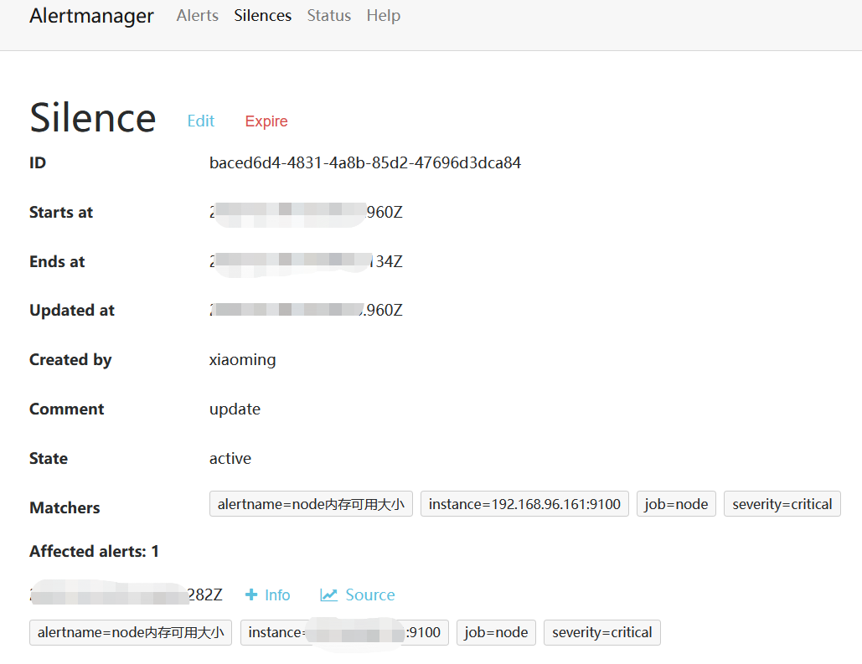Click the Matchers field label
The height and width of the screenshot is (664, 862).
click(65, 508)
